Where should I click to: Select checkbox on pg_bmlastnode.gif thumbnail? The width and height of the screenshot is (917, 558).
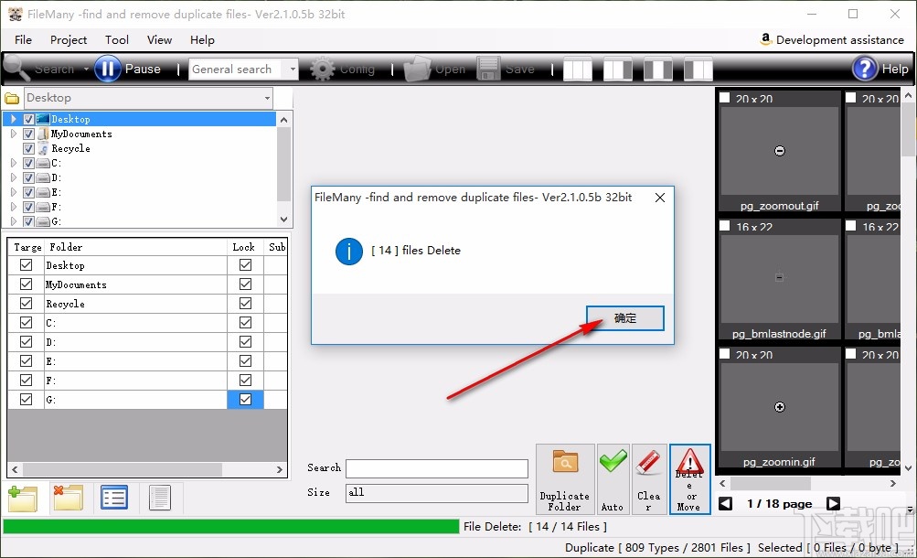coord(725,226)
